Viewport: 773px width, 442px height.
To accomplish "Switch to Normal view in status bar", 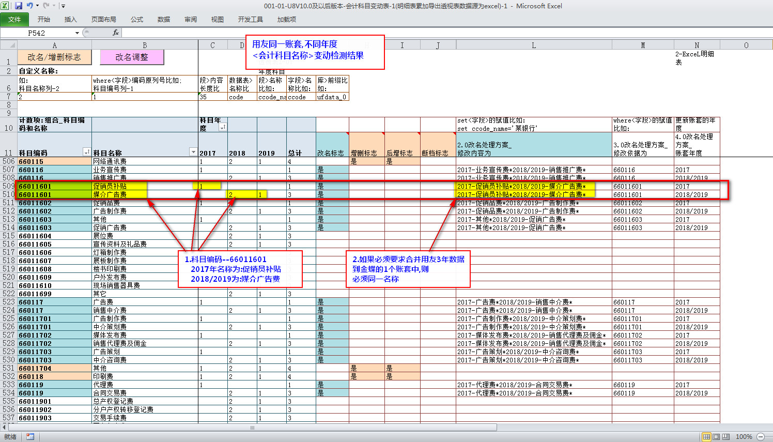I will pos(706,437).
